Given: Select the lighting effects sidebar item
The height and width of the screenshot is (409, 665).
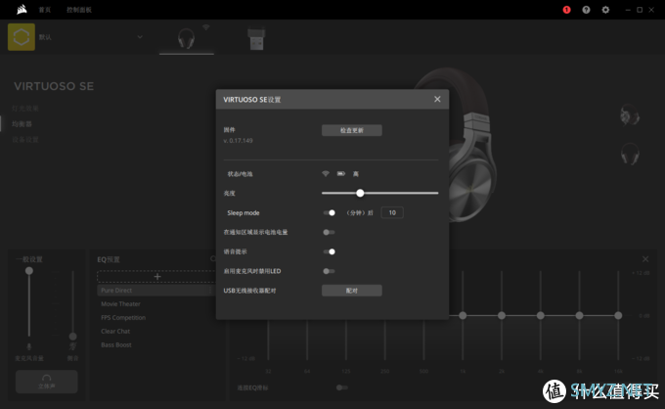Looking at the screenshot, I should 25,109.
